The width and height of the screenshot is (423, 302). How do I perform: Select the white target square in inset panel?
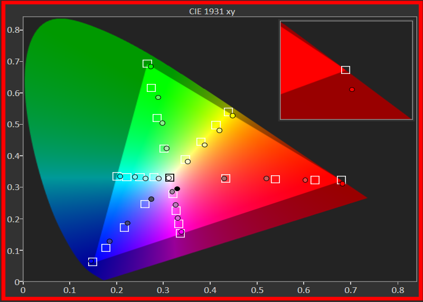[x=345, y=70]
